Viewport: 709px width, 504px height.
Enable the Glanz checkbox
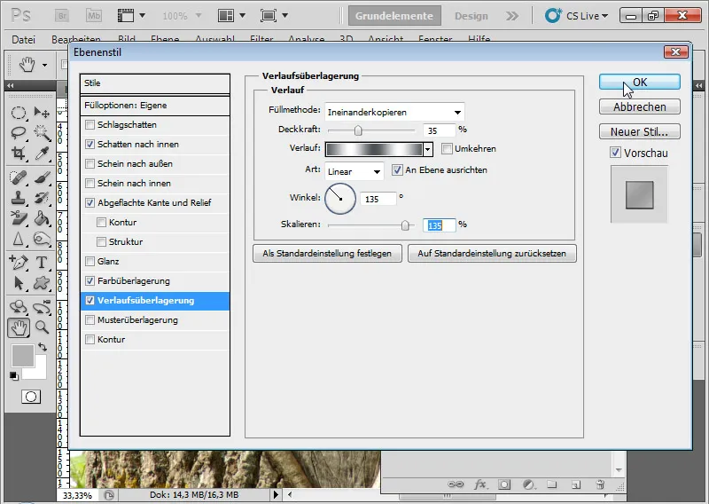90,261
